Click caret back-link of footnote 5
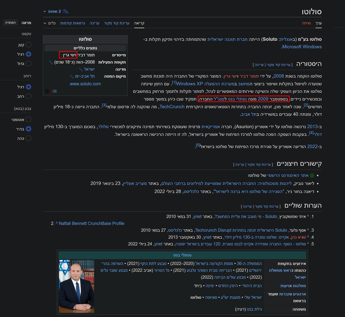345x317 pixels. pyautogui.click(x=308, y=244)
